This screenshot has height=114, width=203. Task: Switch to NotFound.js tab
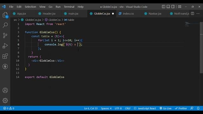click(x=180, y=14)
